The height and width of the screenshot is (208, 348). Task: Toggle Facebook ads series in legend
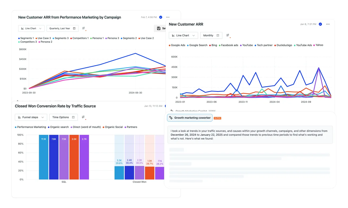click(228, 45)
